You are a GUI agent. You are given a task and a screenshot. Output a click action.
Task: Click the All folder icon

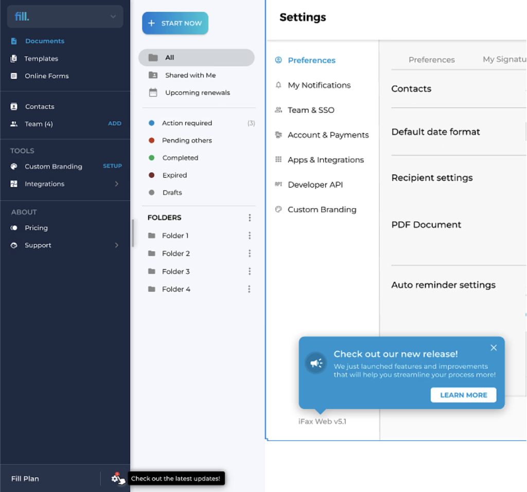153,58
